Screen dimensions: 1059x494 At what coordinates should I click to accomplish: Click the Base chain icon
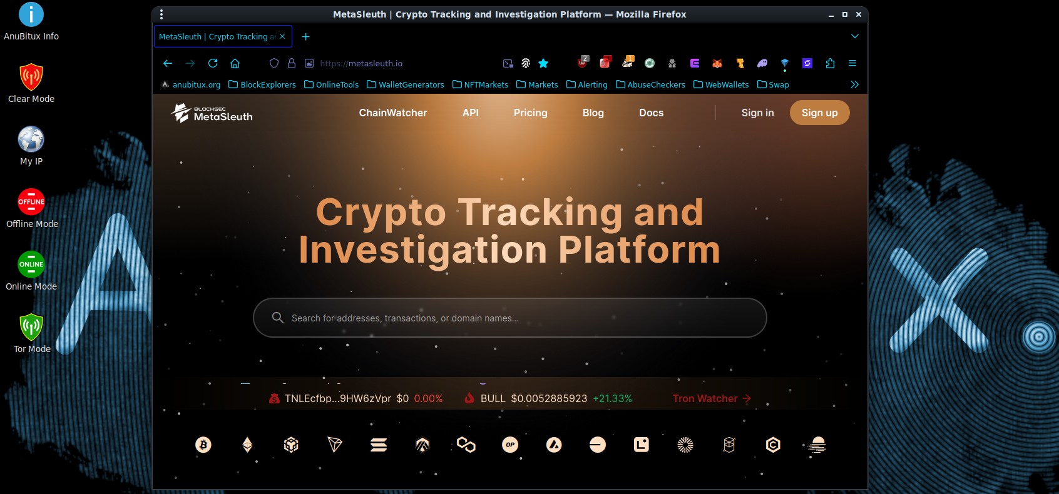[x=598, y=445]
